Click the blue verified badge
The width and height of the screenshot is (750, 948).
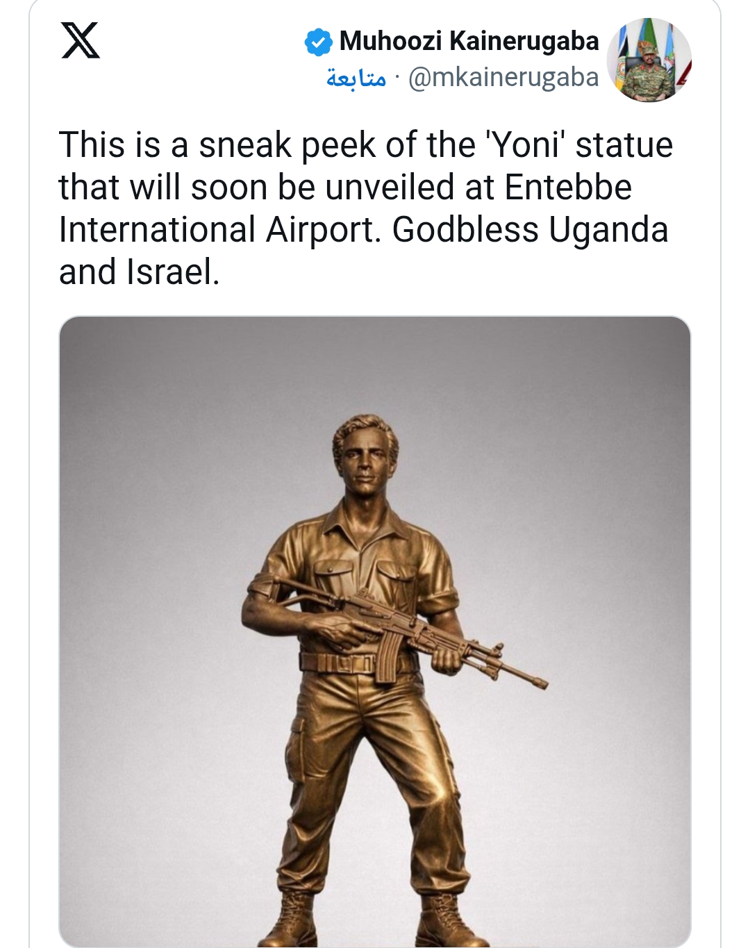(318, 42)
